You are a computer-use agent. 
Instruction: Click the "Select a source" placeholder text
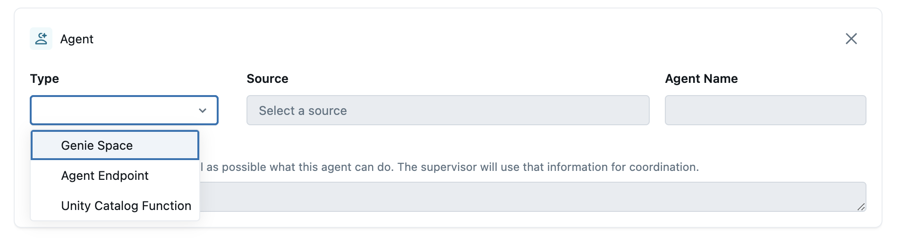303,111
